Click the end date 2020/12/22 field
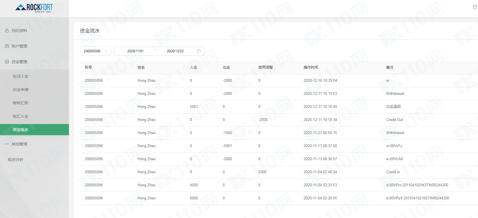The width and height of the screenshot is (478, 218). point(175,51)
